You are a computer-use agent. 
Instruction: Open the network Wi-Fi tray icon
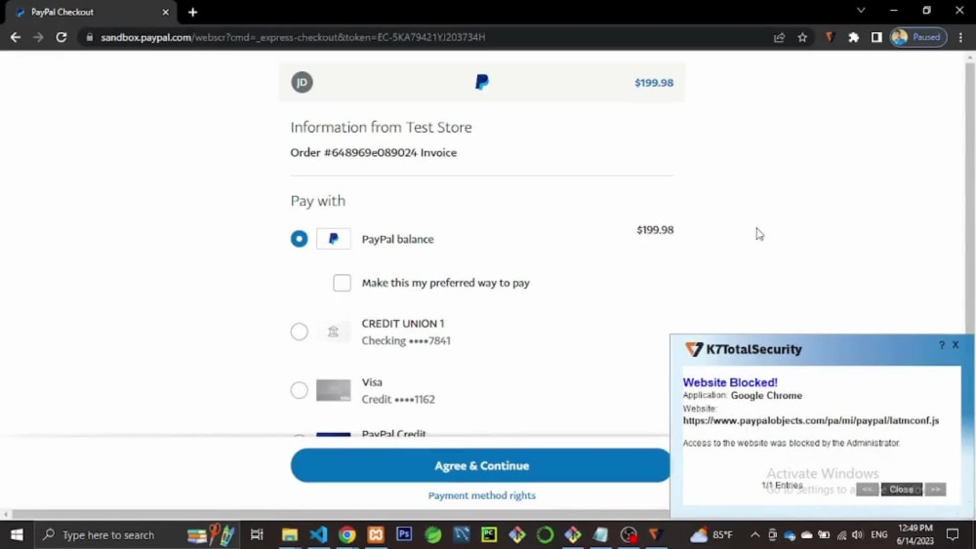[x=841, y=534]
